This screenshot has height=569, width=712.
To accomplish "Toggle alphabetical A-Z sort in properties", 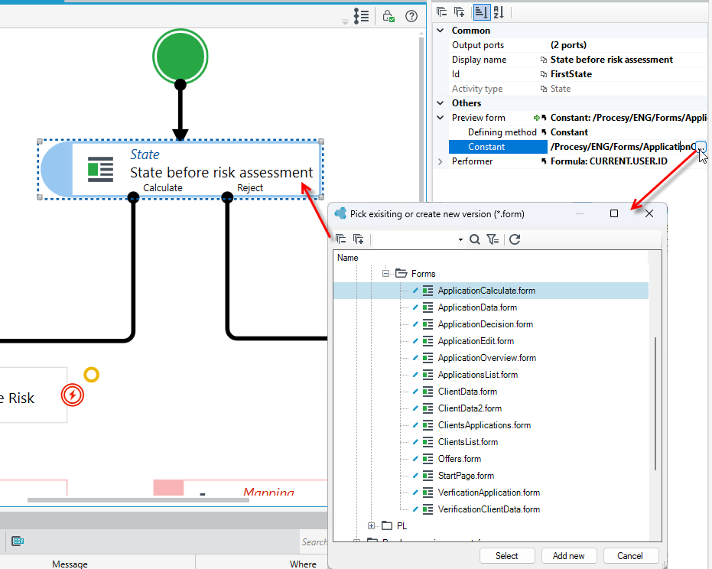I will 499,12.
